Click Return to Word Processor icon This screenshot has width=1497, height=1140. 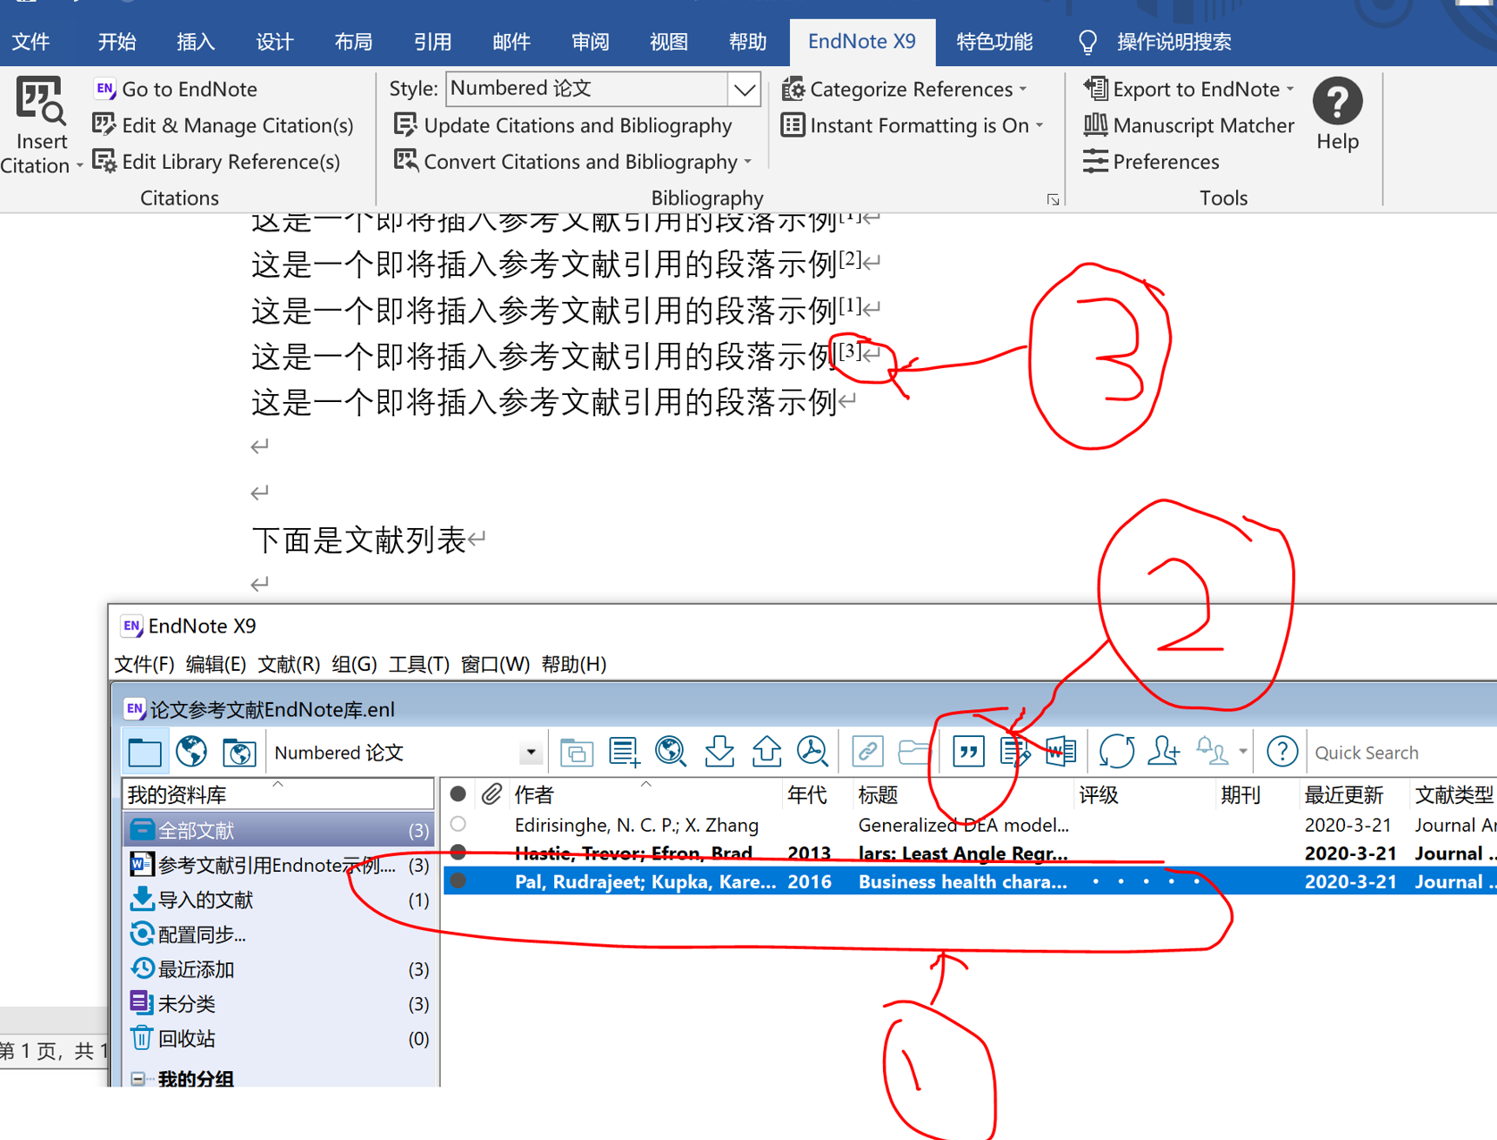pyautogui.click(x=1061, y=752)
